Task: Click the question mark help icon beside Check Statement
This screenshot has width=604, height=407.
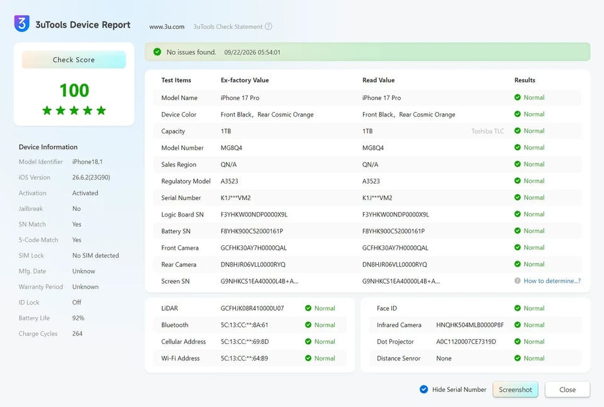Action: tap(269, 26)
